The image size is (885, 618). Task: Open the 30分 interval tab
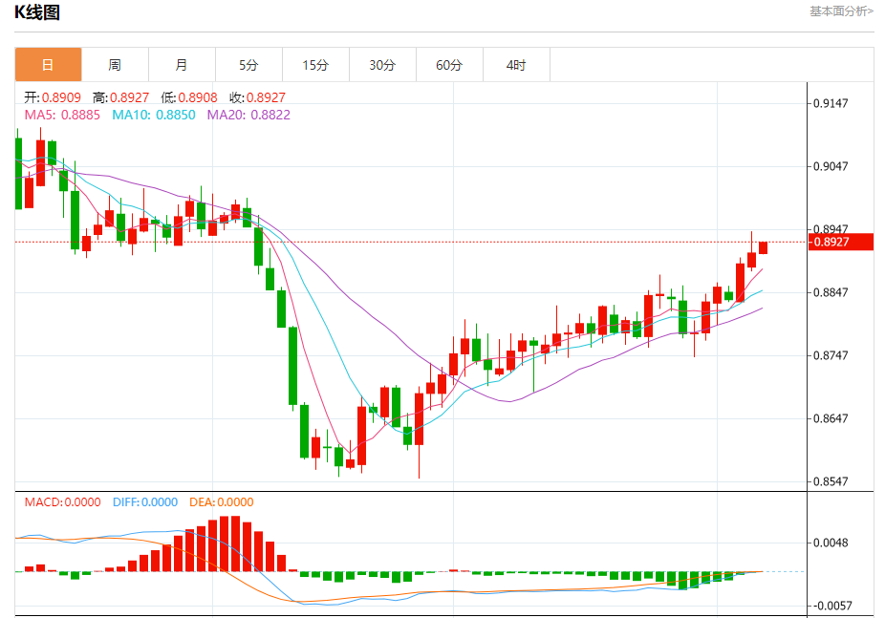(x=382, y=65)
